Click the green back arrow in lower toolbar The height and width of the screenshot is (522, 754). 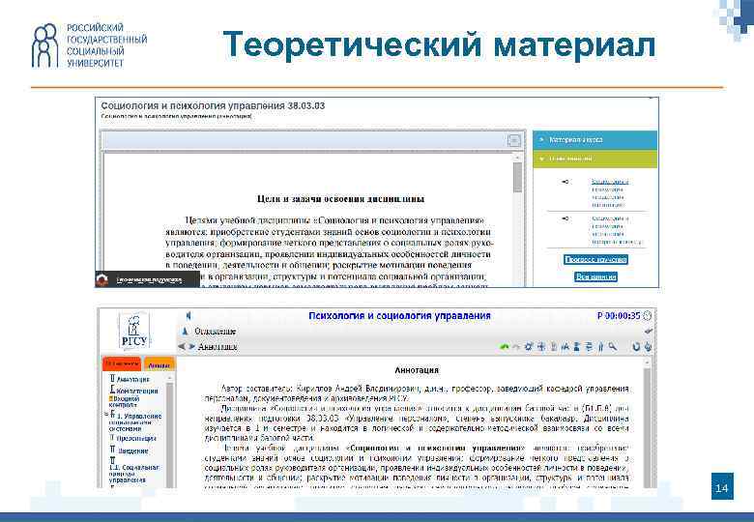coord(504,347)
